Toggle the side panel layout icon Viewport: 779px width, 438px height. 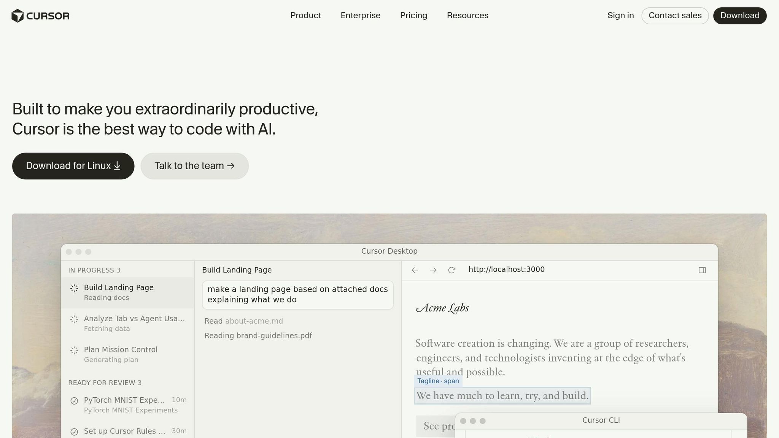coord(702,270)
